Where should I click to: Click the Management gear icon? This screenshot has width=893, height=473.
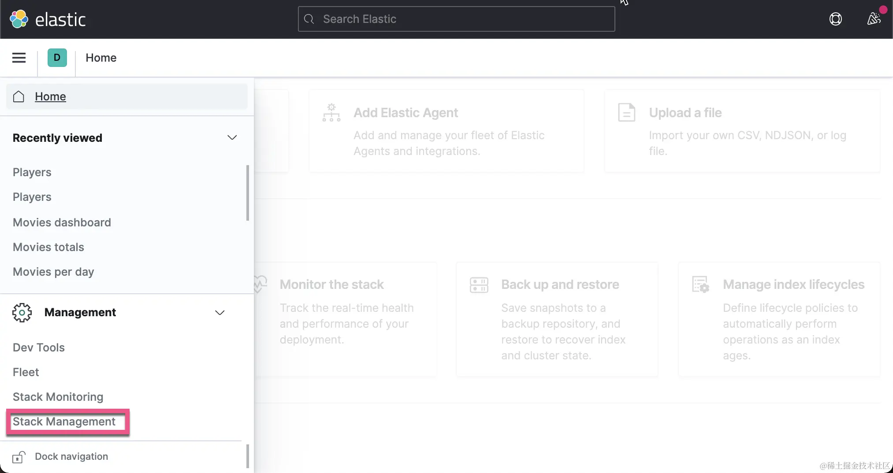click(x=22, y=312)
